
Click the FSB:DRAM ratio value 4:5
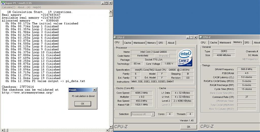247,73
